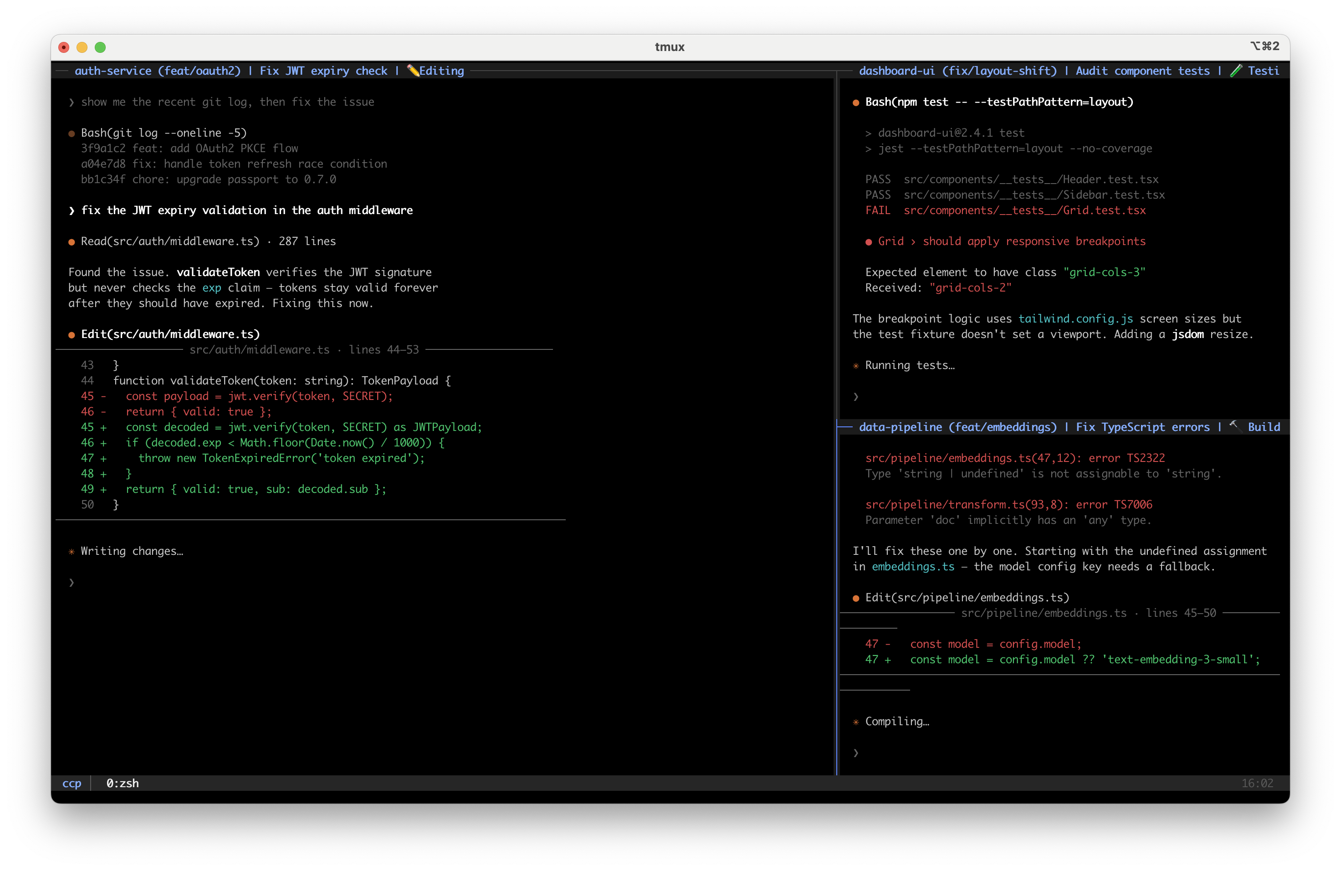
Task: Click the green pencil icon beside Testi in dashboard-ui title
Action: pyautogui.click(x=1237, y=71)
